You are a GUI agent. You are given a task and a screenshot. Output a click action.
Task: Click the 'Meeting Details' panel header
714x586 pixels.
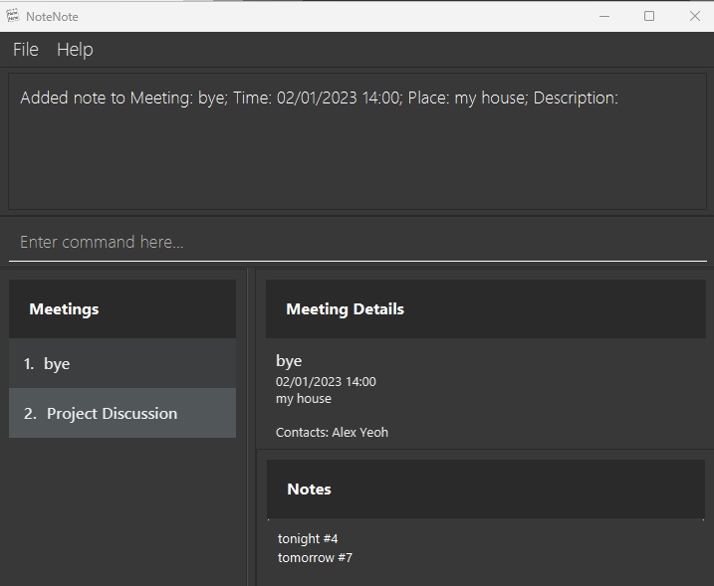pyautogui.click(x=485, y=309)
